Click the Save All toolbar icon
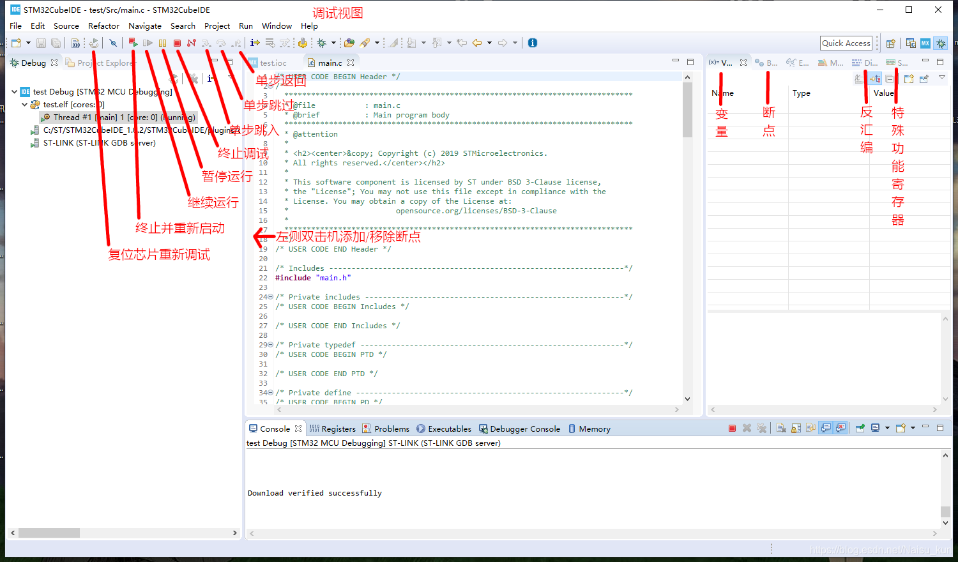The image size is (958, 562). (x=56, y=43)
